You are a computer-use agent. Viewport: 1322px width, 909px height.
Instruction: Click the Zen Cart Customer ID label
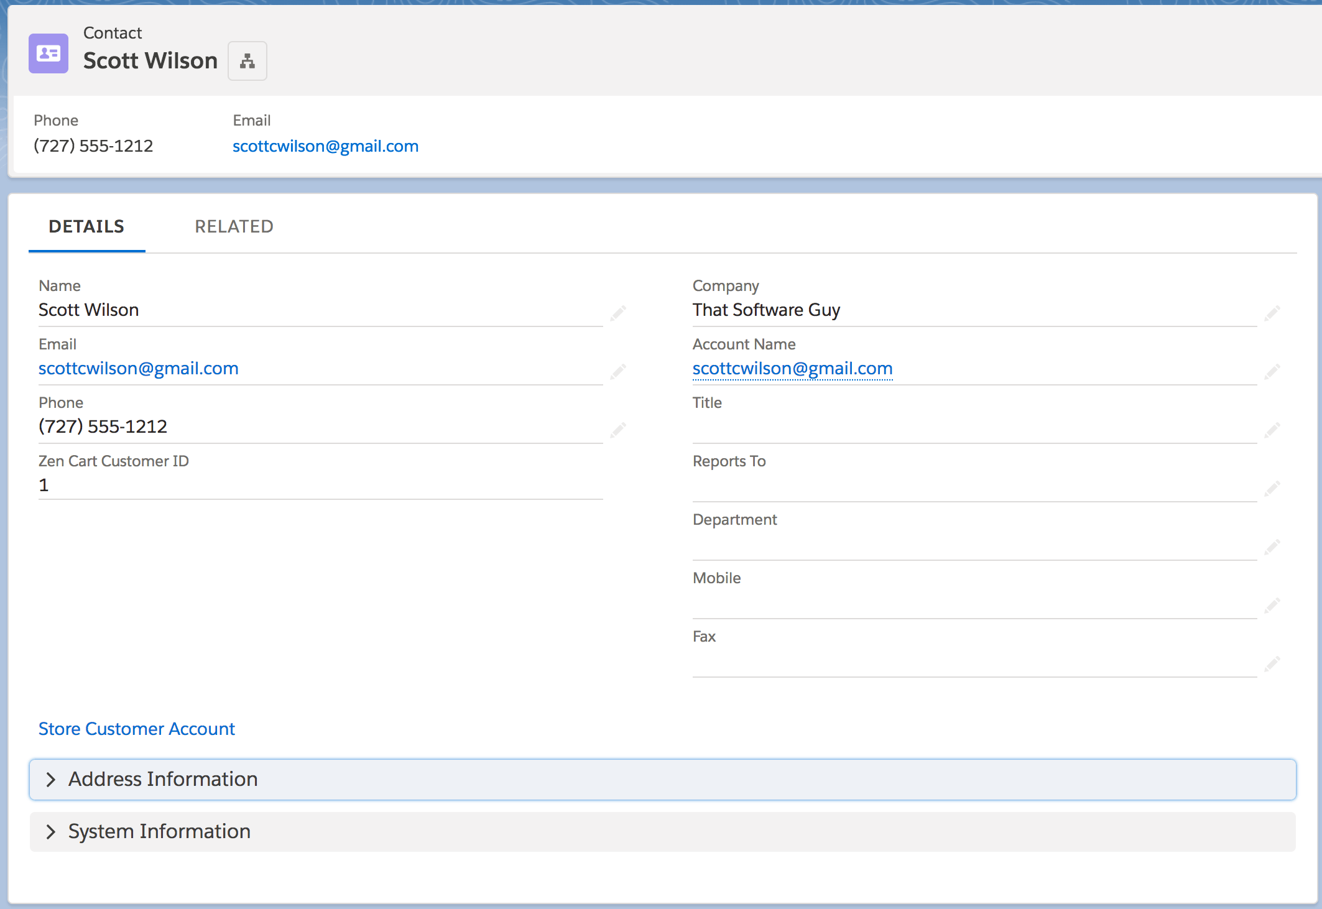114,461
